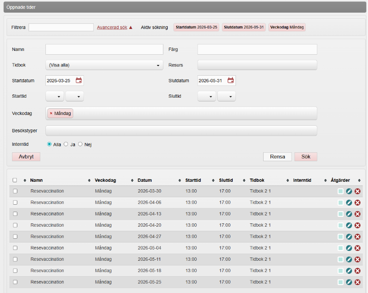This screenshot has width=368, height=293.
Task: Check the select-all checkbox in table header
Action: coord(15,180)
